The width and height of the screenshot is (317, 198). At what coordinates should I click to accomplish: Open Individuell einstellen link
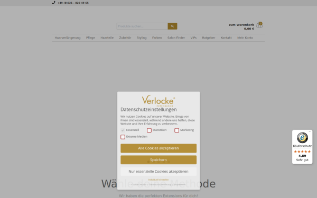click(158, 180)
